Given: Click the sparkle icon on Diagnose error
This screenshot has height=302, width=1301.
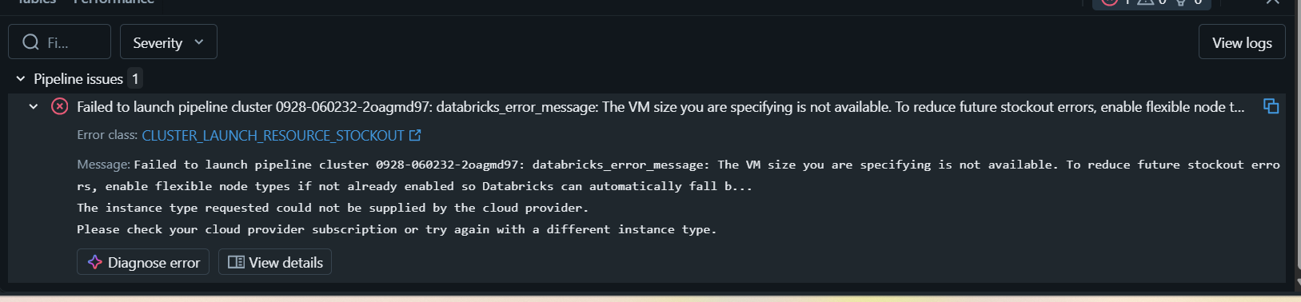Looking at the screenshot, I should pos(94,262).
